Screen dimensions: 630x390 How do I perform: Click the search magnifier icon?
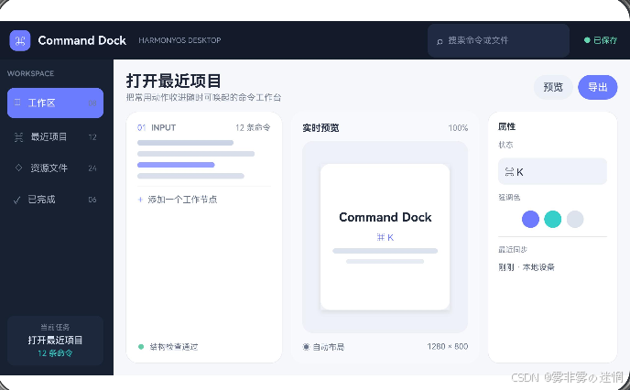[x=440, y=41]
